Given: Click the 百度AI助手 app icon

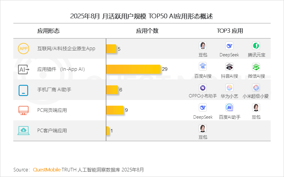Looking at the screenshot, I should point(229,107).
